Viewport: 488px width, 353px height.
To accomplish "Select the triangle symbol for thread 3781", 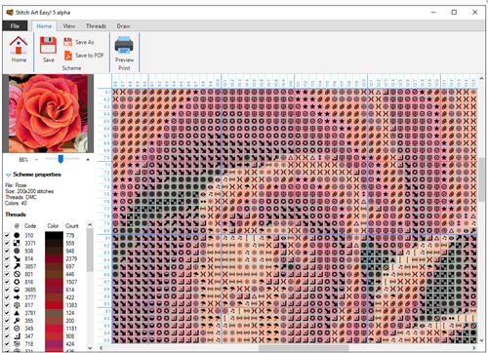I will tap(17, 313).
